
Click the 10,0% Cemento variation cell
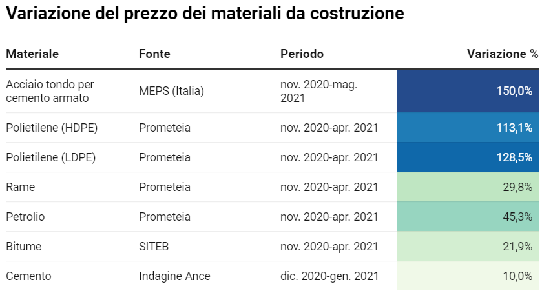pos(468,276)
